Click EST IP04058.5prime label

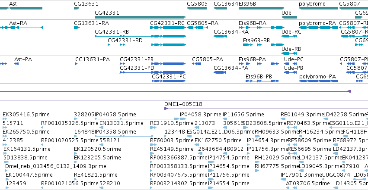pyautogui.click(x=115, y=115)
